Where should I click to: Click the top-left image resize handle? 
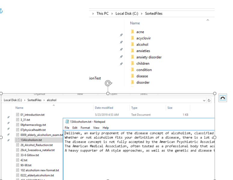click(1, 93)
